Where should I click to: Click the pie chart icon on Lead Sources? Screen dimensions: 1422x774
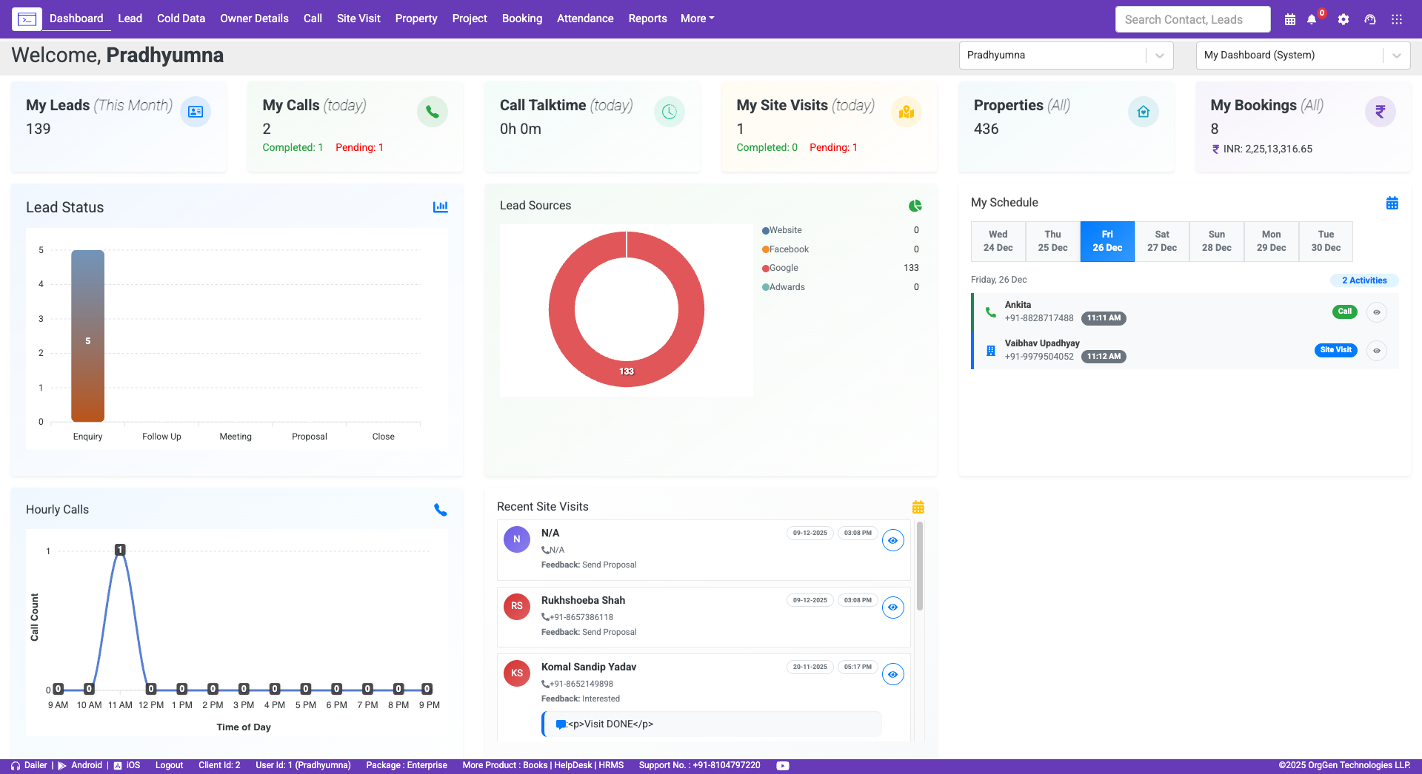pyautogui.click(x=915, y=205)
